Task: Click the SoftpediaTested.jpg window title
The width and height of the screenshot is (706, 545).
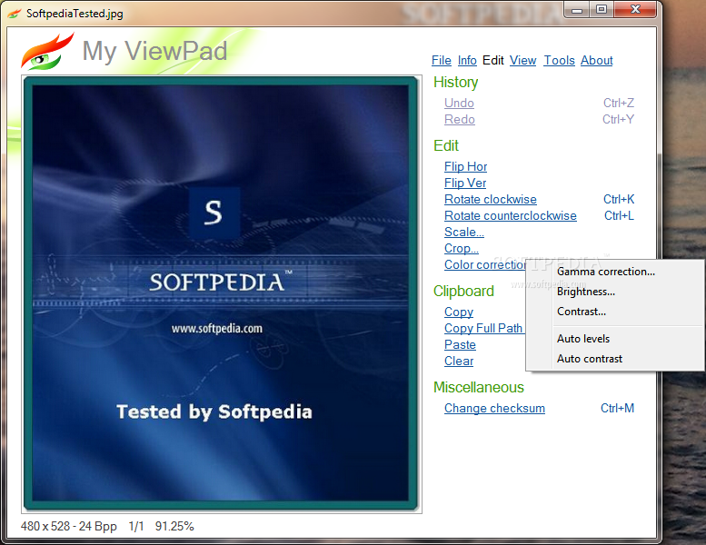Action: [75, 14]
